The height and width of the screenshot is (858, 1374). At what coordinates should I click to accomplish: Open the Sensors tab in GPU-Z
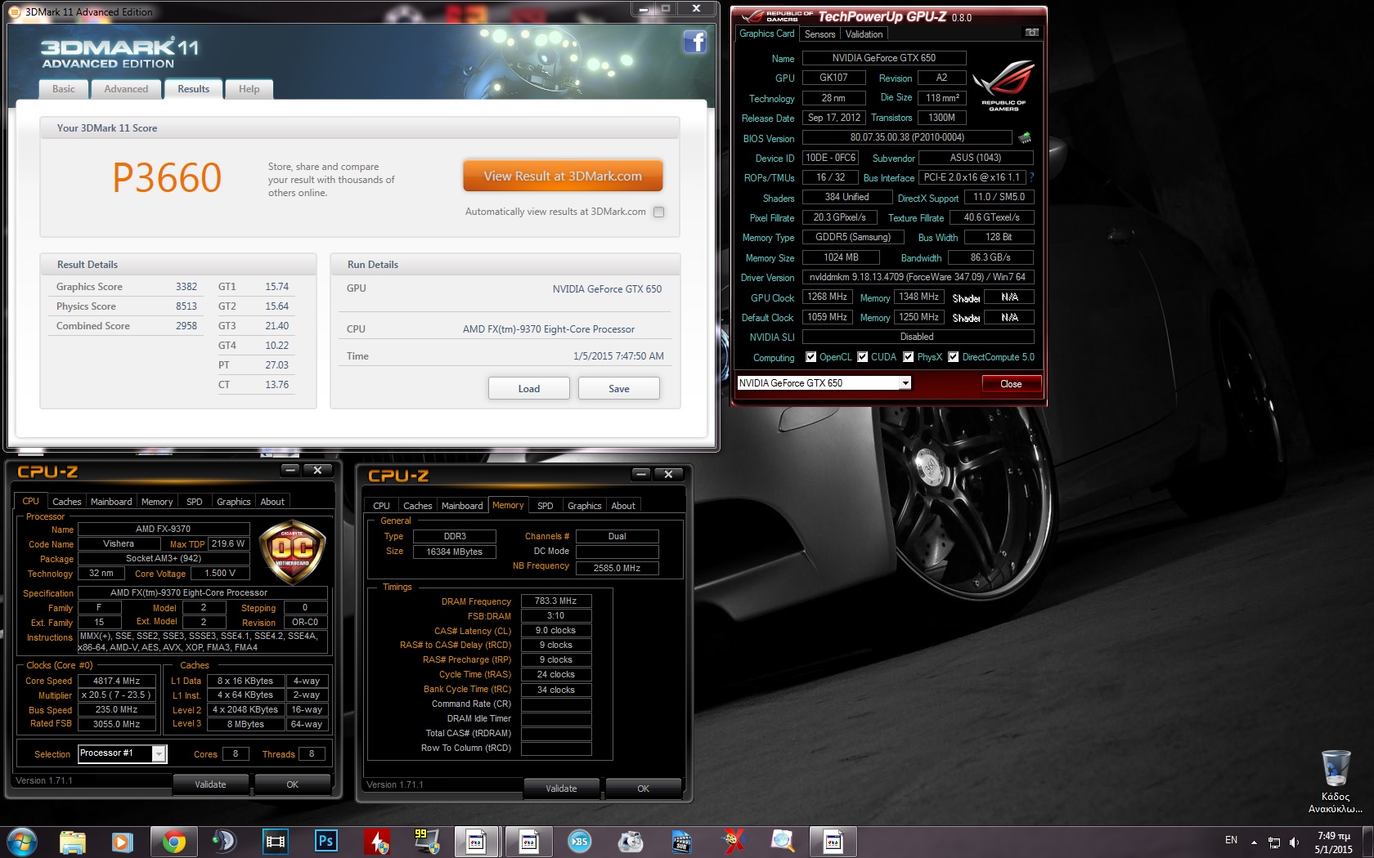[x=819, y=34]
